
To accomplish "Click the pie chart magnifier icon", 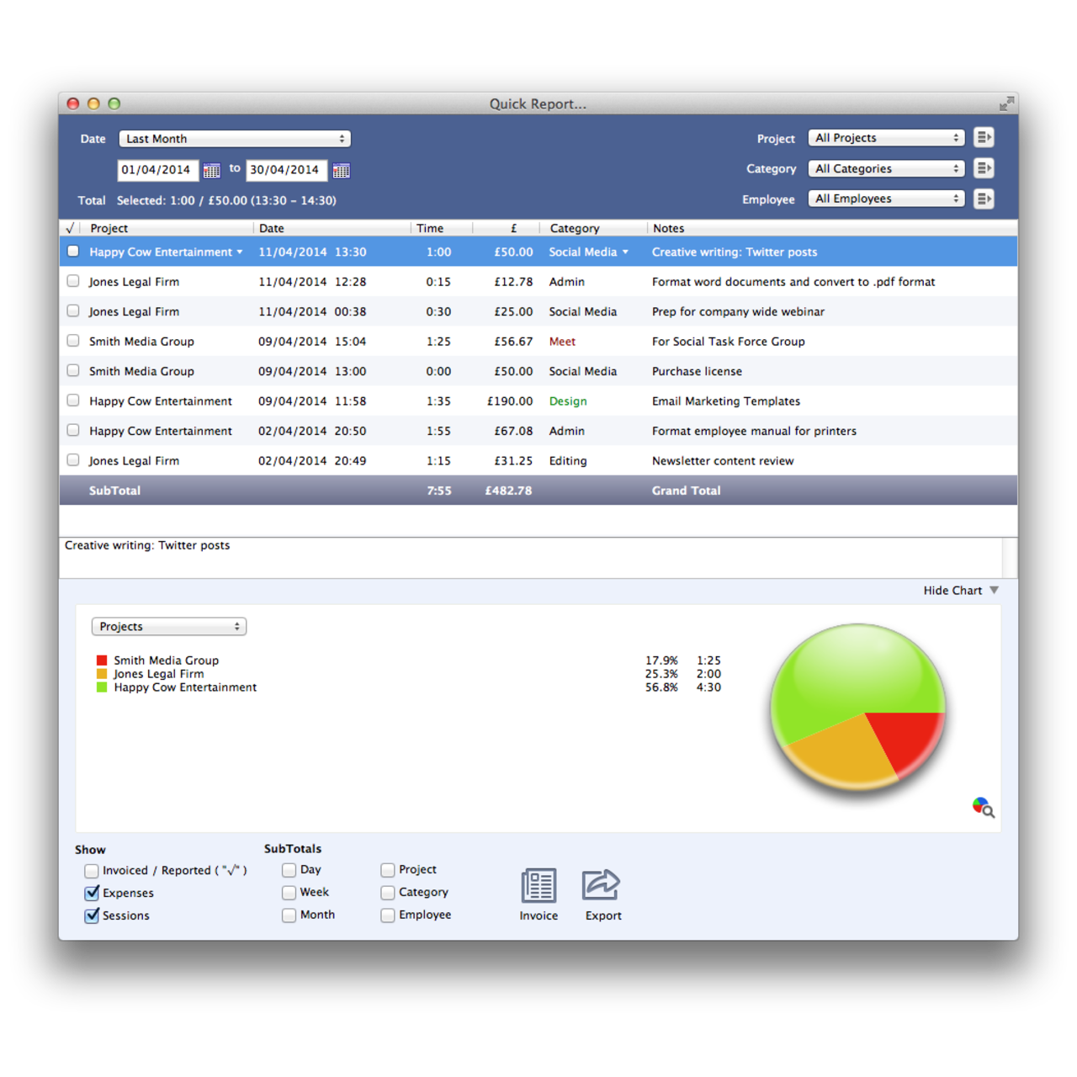I will 983,807.
